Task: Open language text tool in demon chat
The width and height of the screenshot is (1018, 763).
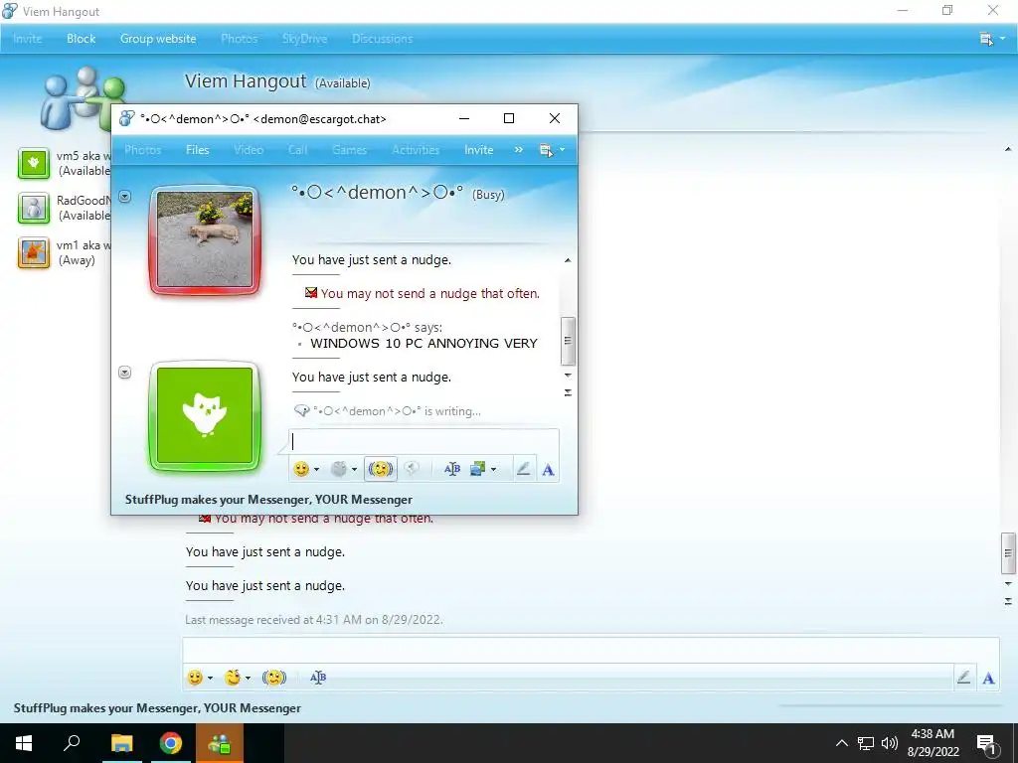Action: tap(452, 469)
